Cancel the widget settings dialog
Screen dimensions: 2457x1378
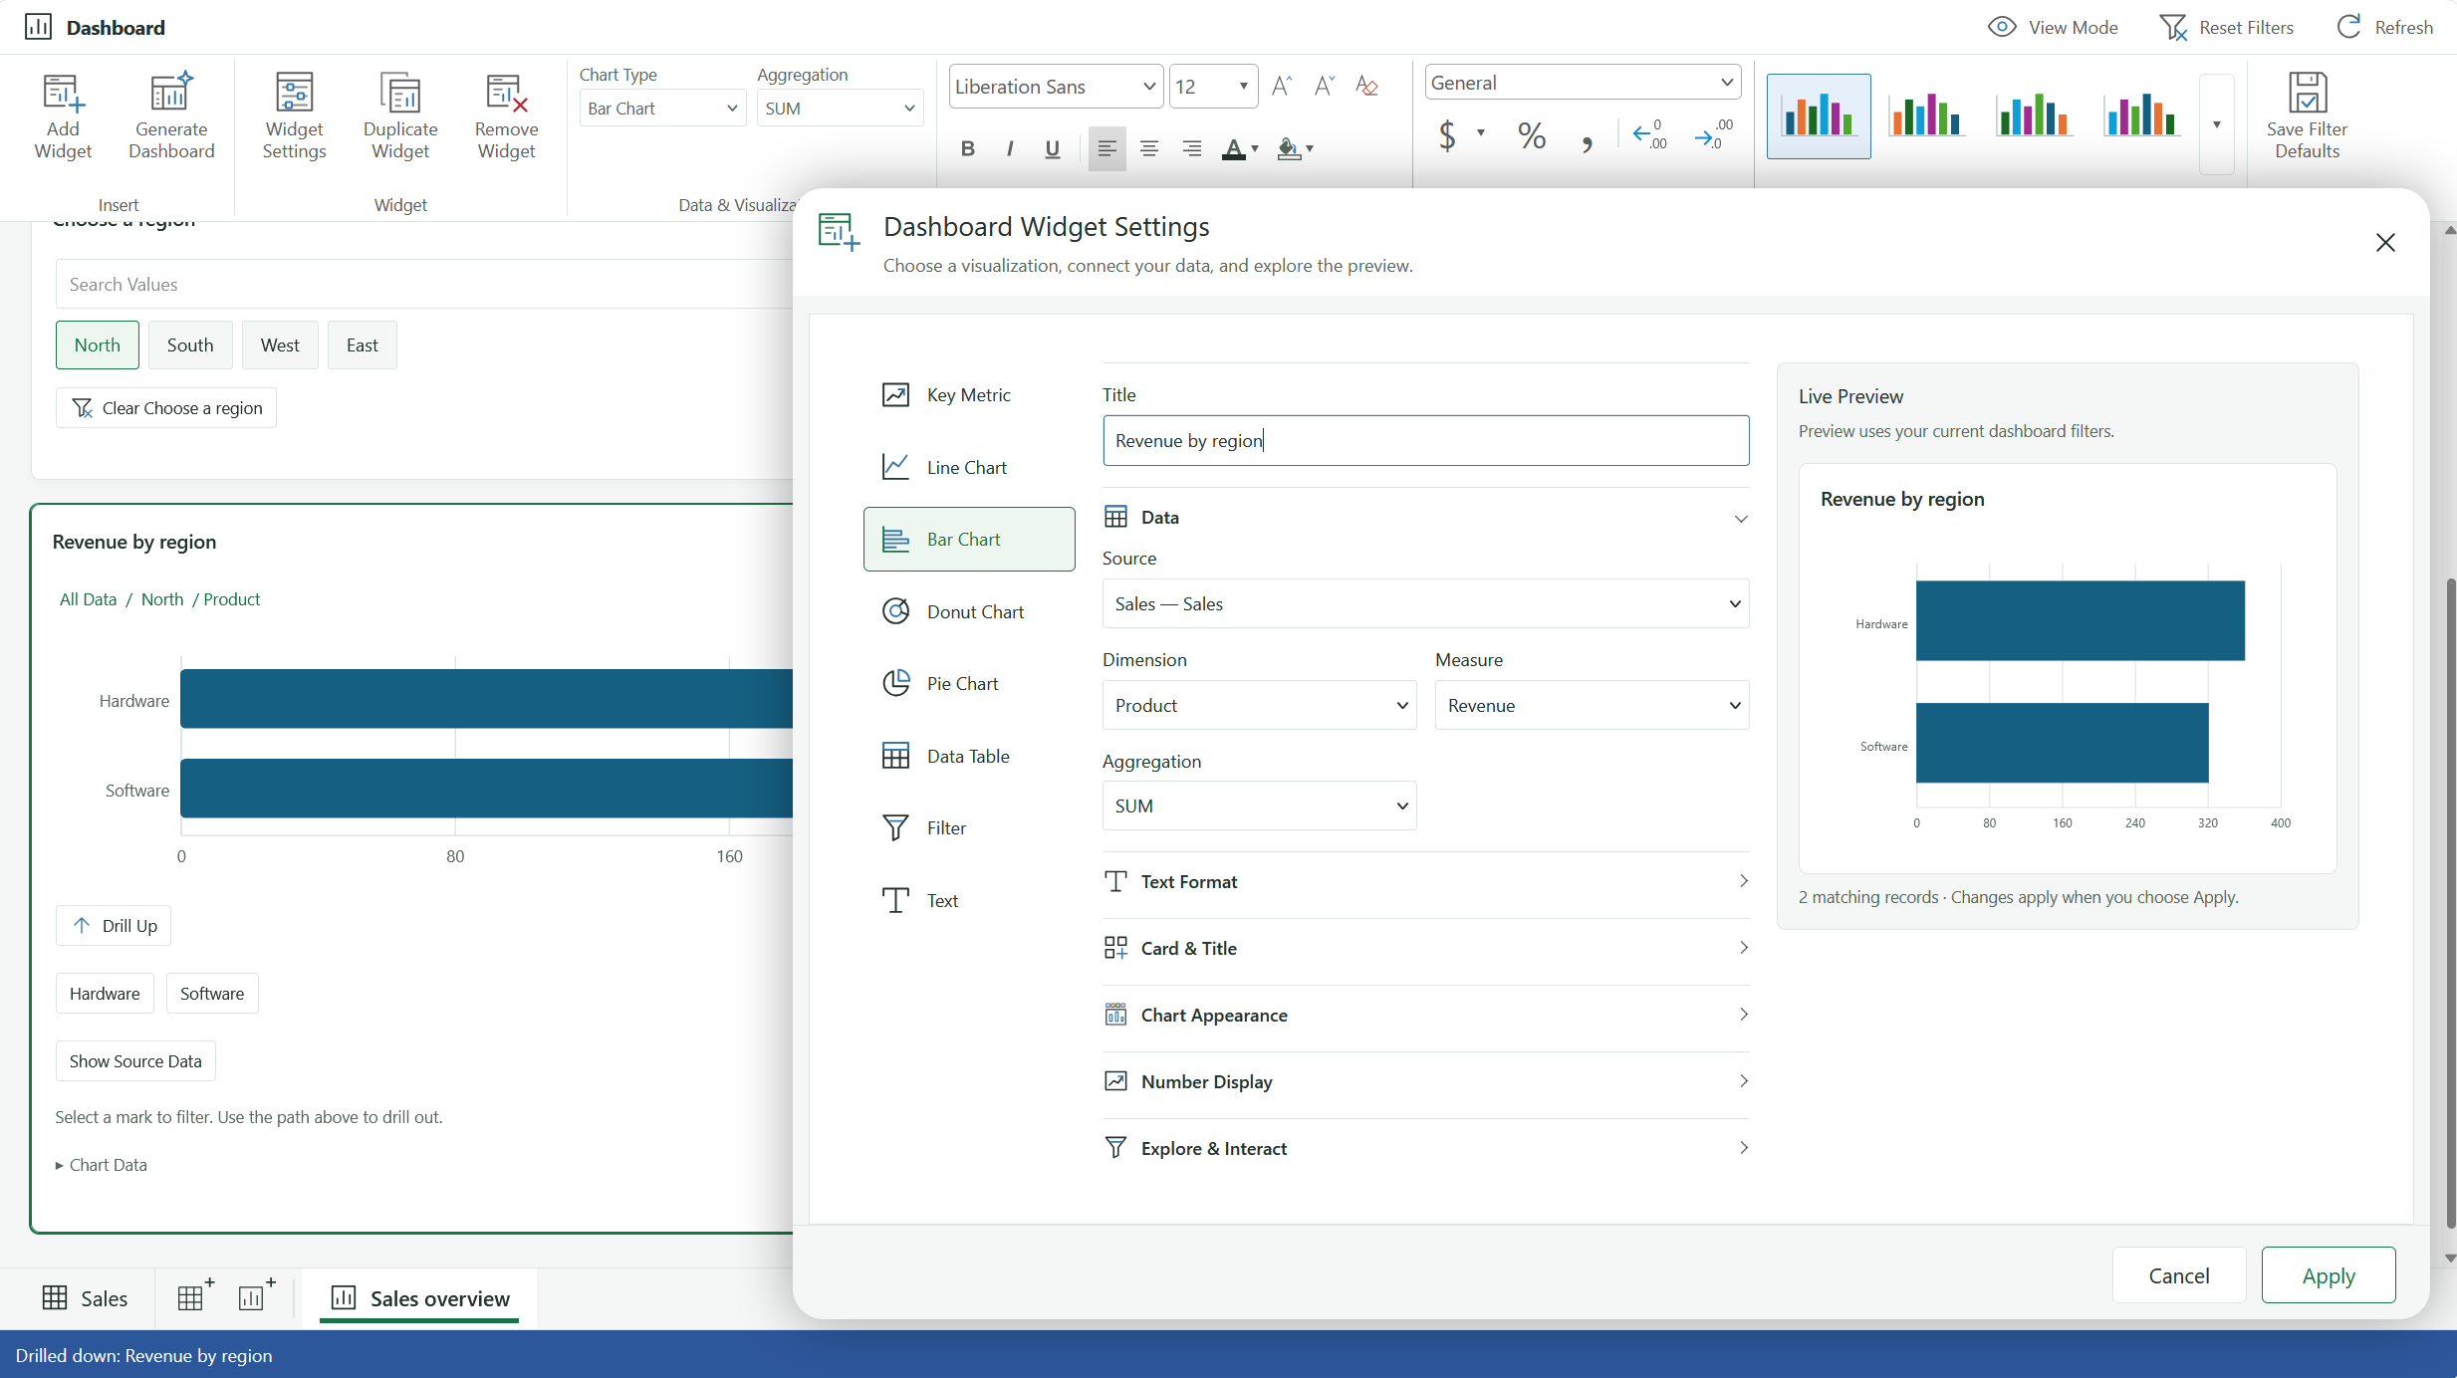coord(2179,1275)
